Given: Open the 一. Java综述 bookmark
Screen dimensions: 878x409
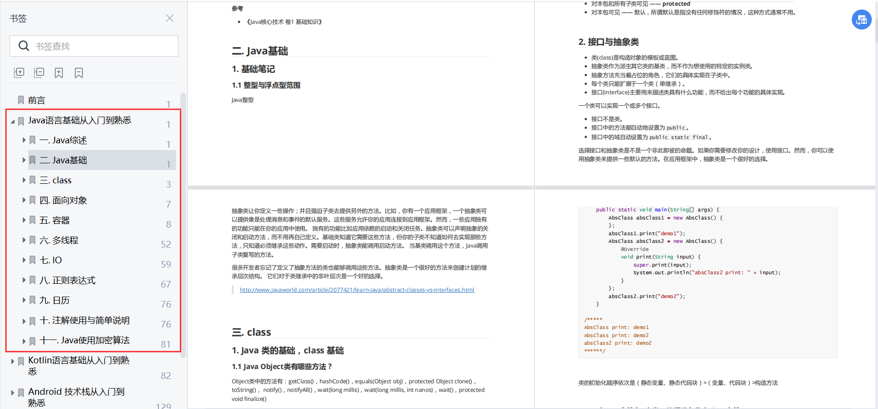Looking at the screenshot, I should tap(63, 140).
